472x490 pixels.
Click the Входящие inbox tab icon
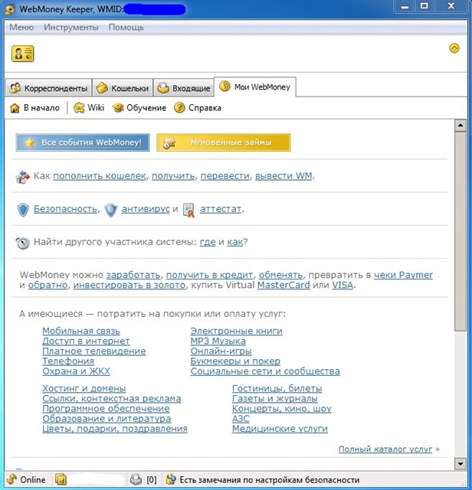(163, 89)
